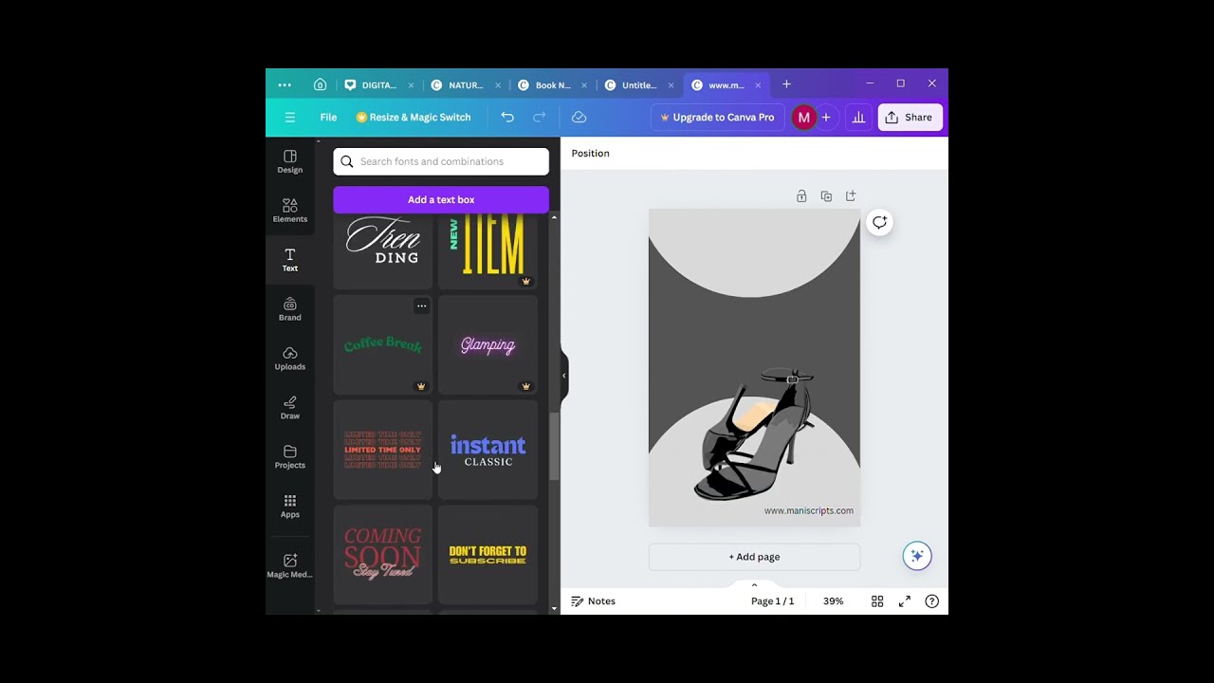
Task: Open the Projects panel
Action: [290, 457]
